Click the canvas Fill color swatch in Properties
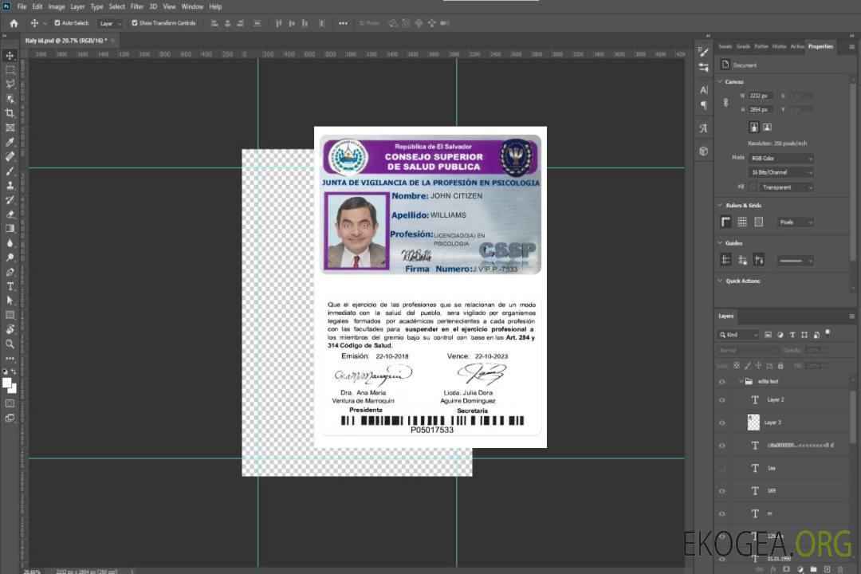The image size is (861, 574). click(x=753, y=187)
